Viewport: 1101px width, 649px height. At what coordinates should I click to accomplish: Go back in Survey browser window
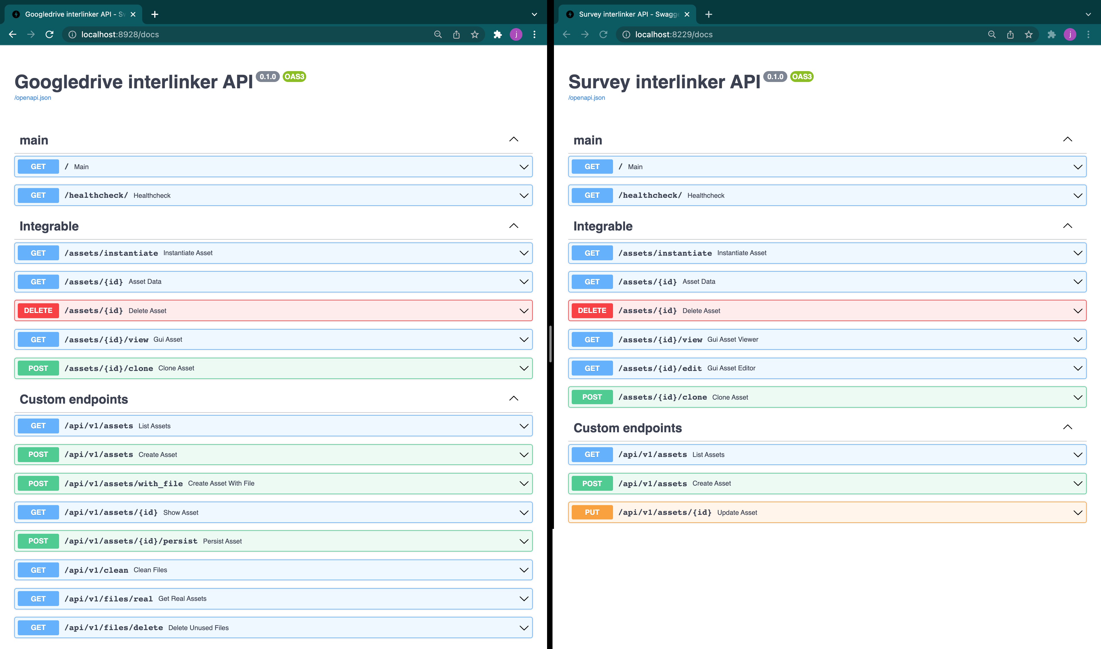coord(567,35)
